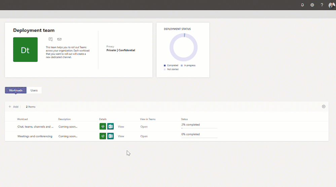Click the 2% completed progress bar
336x187 pixels.
click(x=199, y=128)
